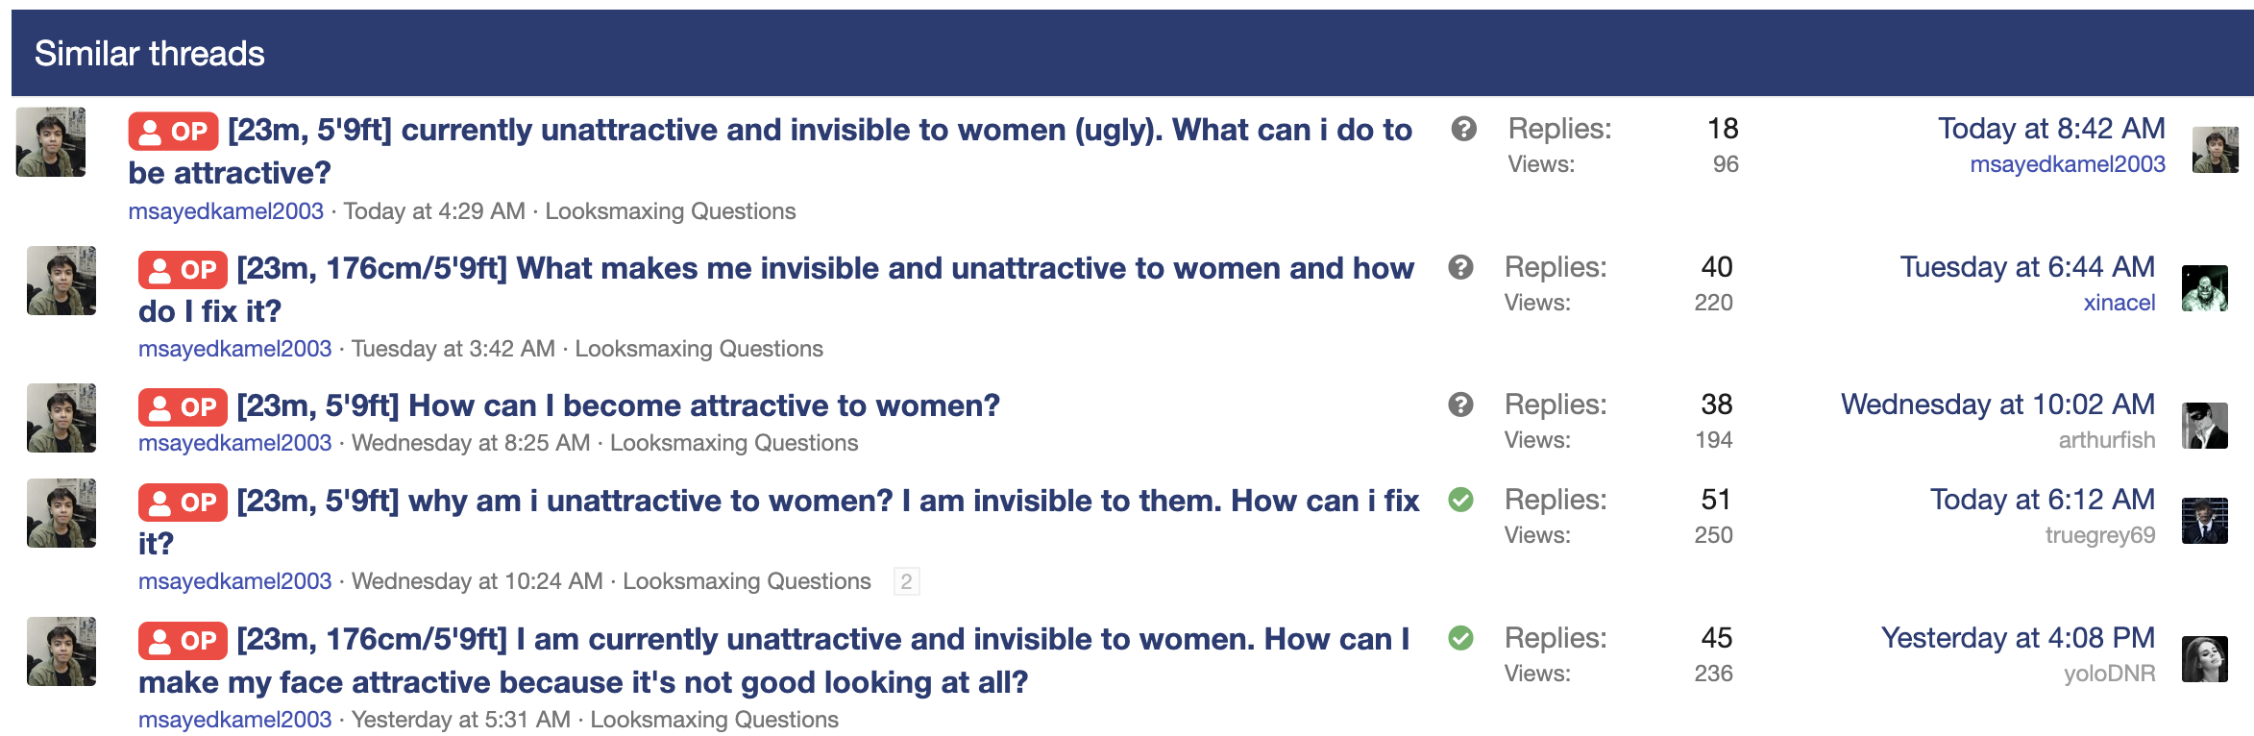Screen dimensions: 2254x736
Task: Open thread 'How can I become attractive to women?'
Action: tap(618, 405)
